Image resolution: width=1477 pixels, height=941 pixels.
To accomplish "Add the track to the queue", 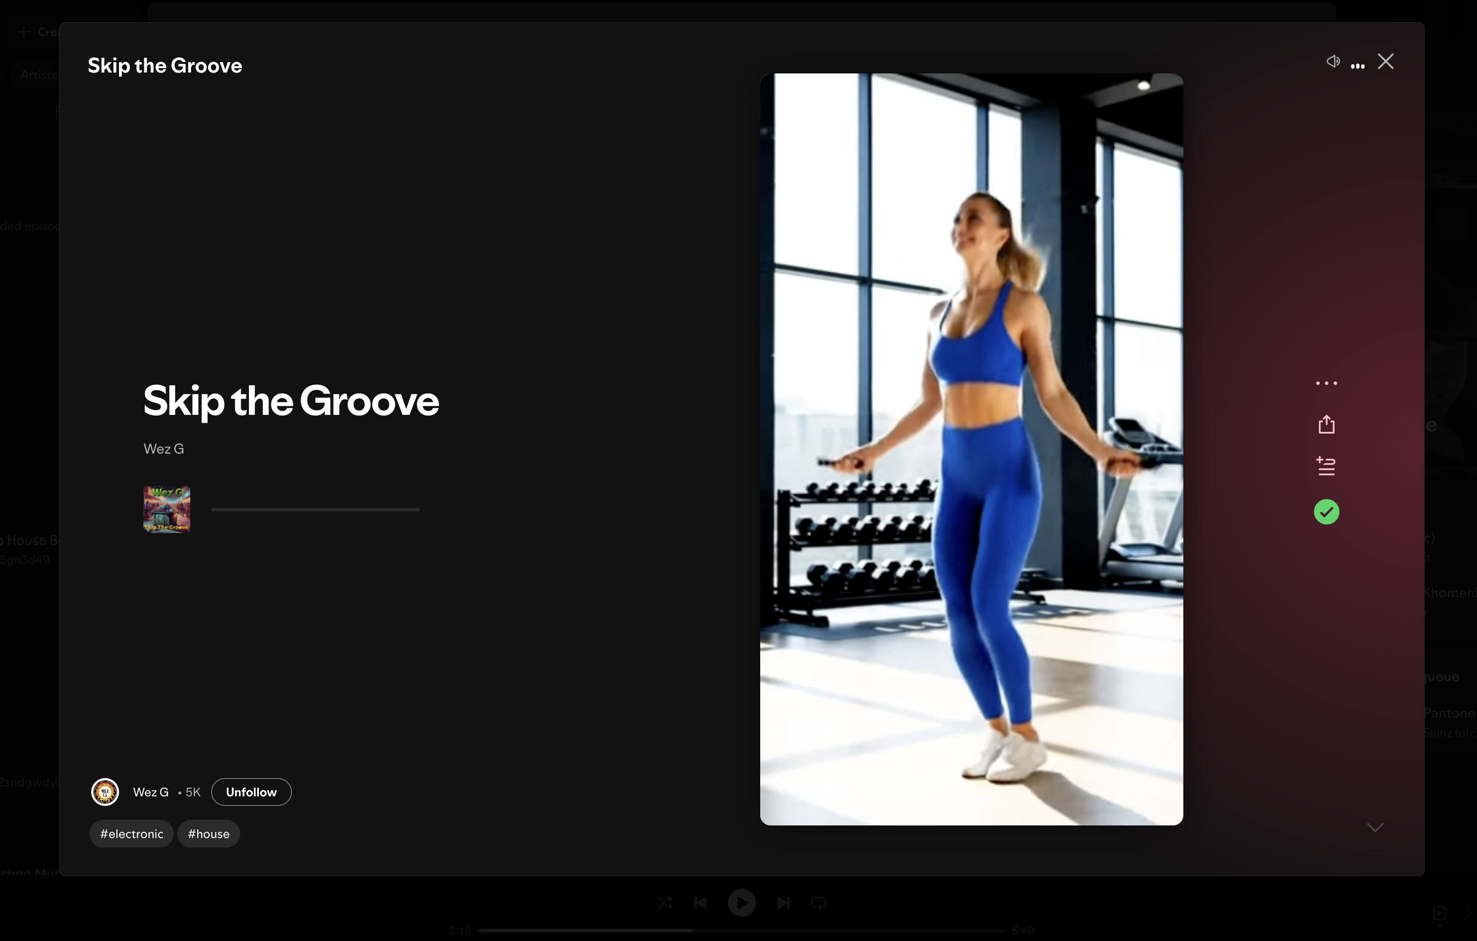I will [1326, 466].
